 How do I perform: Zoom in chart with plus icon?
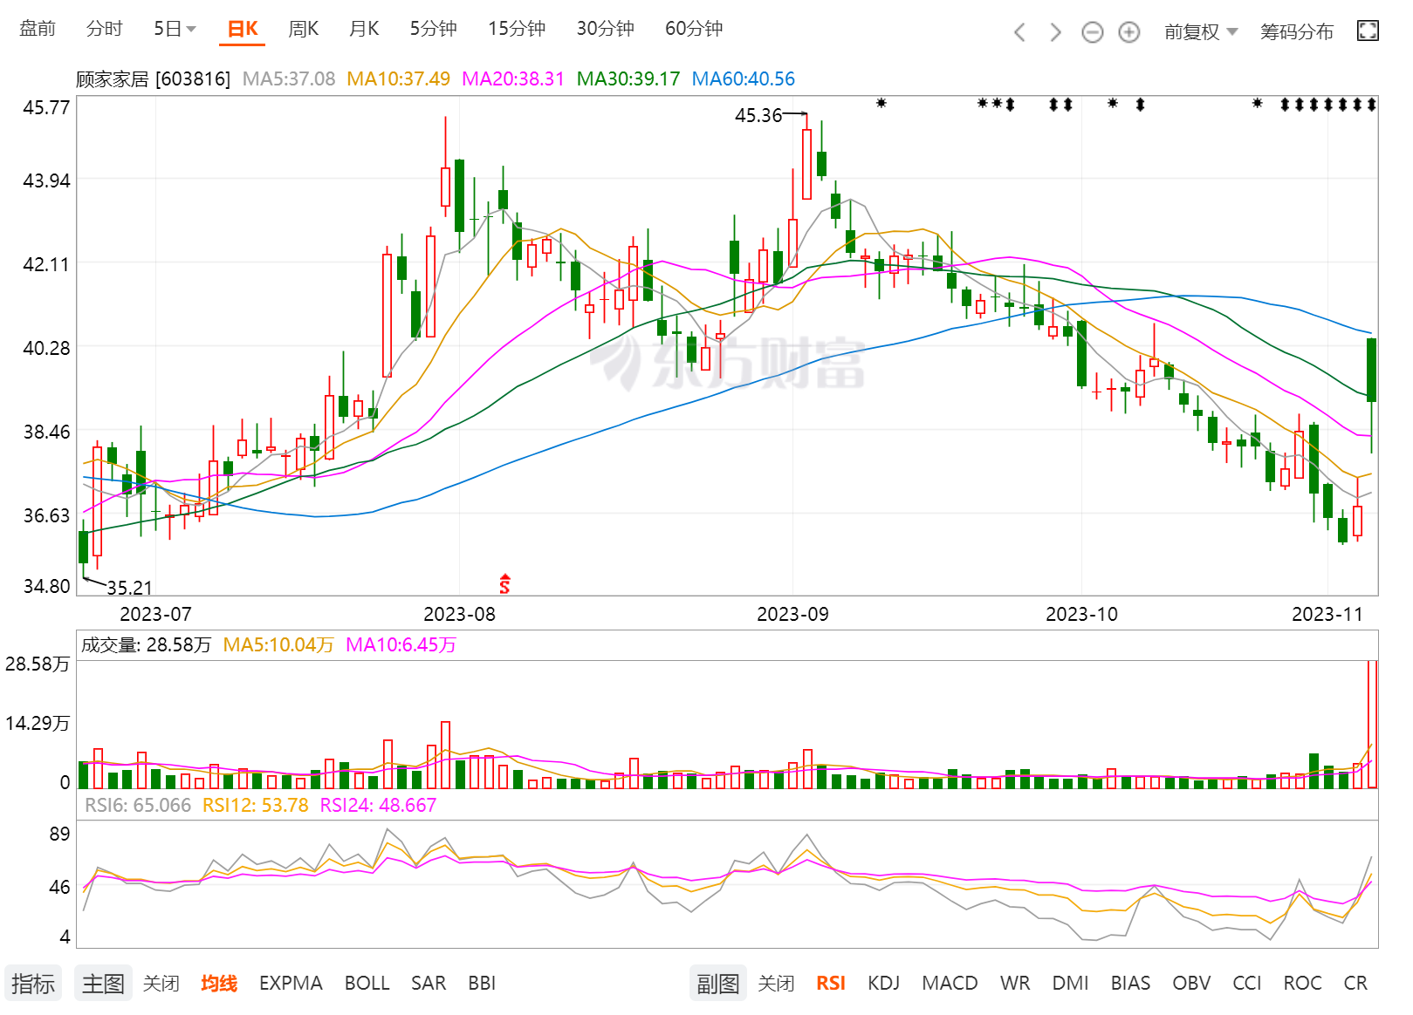pyautogui.click(x=1129, y=32)
